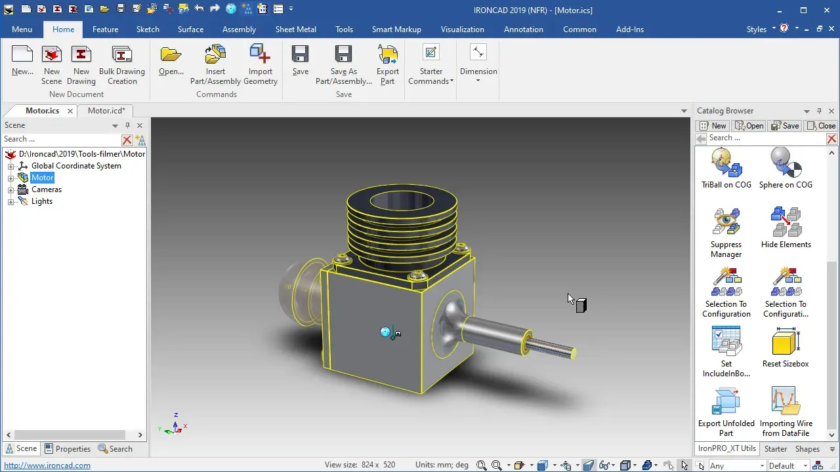
Task: Click the New button in Catalog Browser
Action: click(x=713, y=126)
